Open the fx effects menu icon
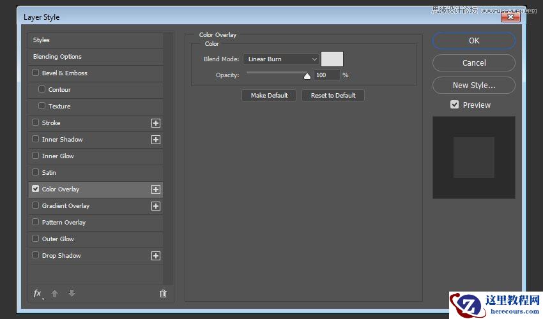Screen dimensions: 543x319 (x=38, y=293)
